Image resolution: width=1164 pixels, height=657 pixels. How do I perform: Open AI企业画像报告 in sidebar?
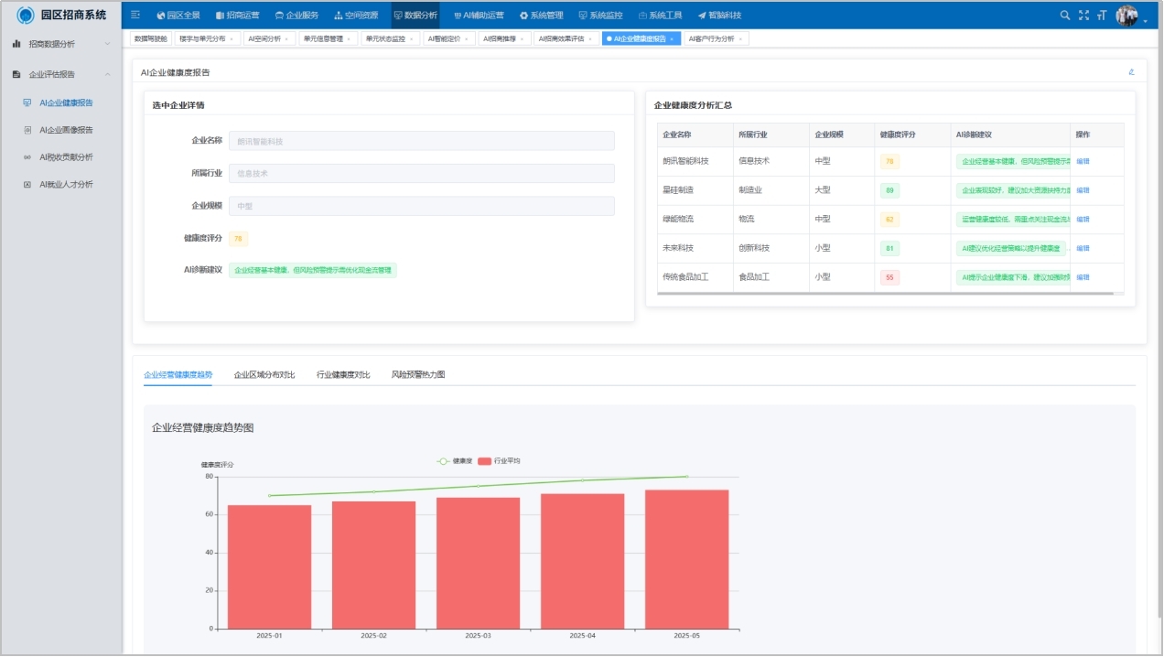point(66,130)
